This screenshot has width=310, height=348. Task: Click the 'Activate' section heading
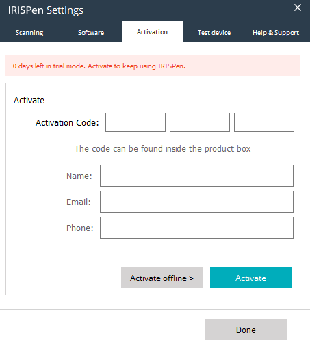click(x=29, y=101)
